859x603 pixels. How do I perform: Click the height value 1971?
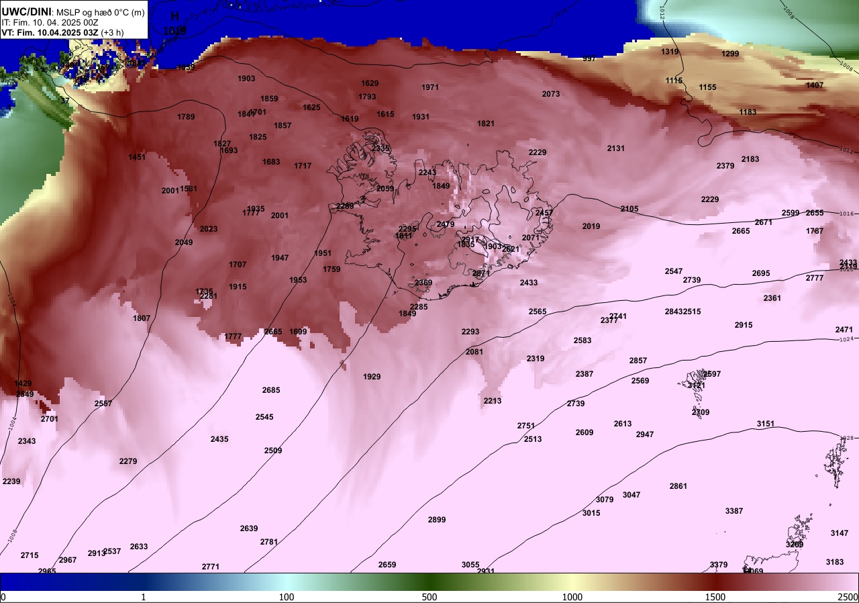pyautogui.click(x=430, y=87)
